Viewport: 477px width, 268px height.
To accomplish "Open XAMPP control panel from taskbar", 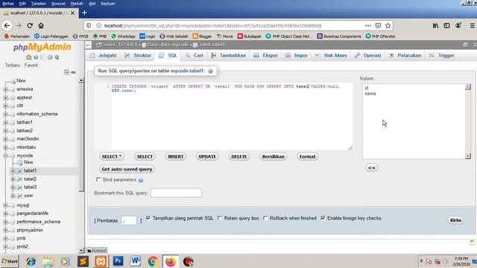I will point(101,261).
